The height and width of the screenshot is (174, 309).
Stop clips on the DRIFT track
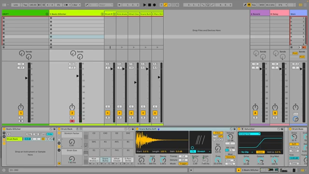(3, 47)
